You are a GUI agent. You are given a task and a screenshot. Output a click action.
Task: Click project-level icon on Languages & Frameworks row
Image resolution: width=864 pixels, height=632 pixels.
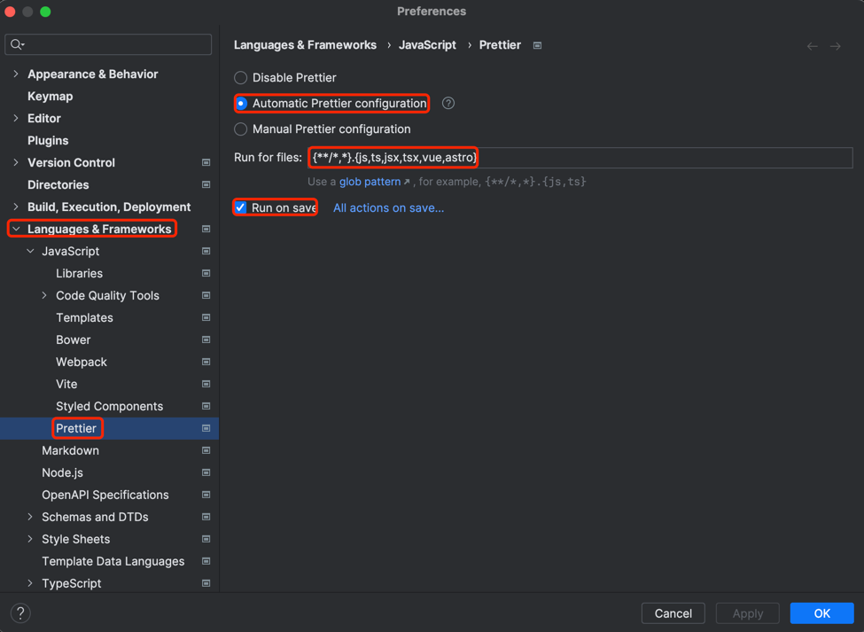point(206,229)
